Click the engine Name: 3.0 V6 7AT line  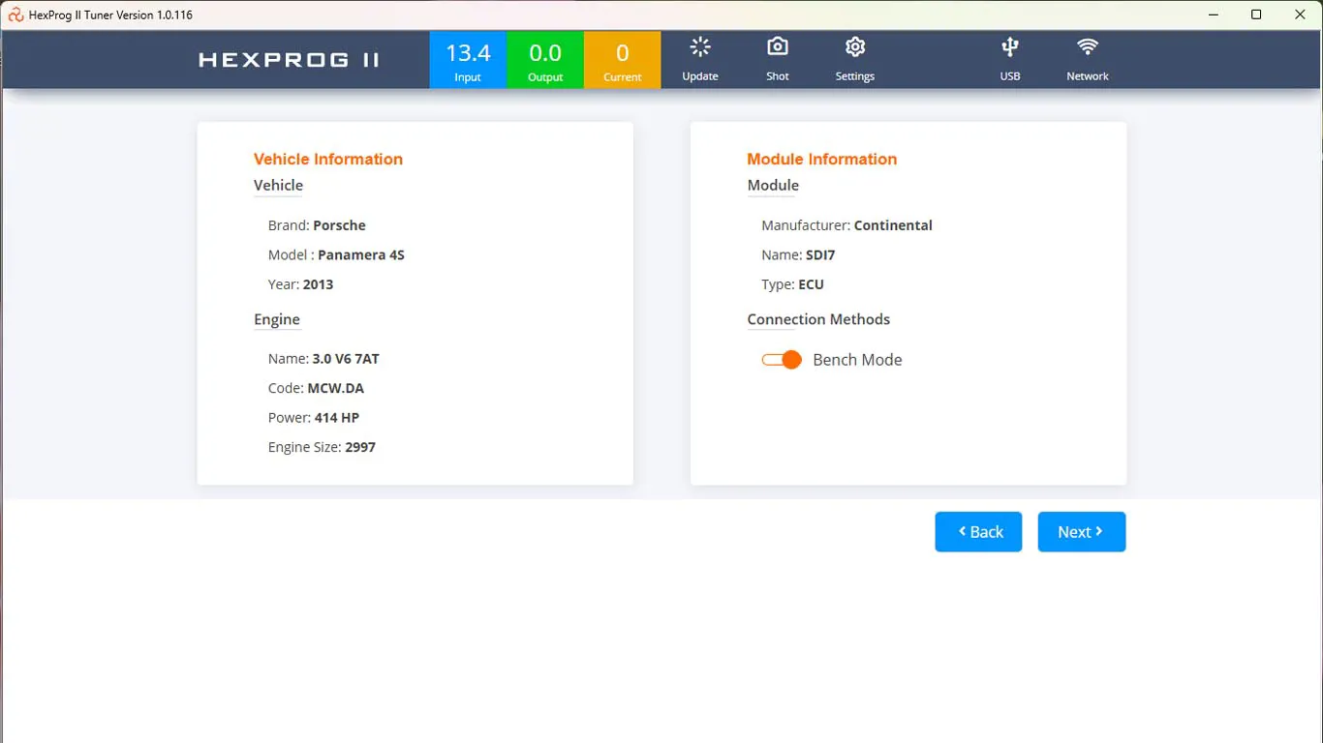[x=323, y=359]
